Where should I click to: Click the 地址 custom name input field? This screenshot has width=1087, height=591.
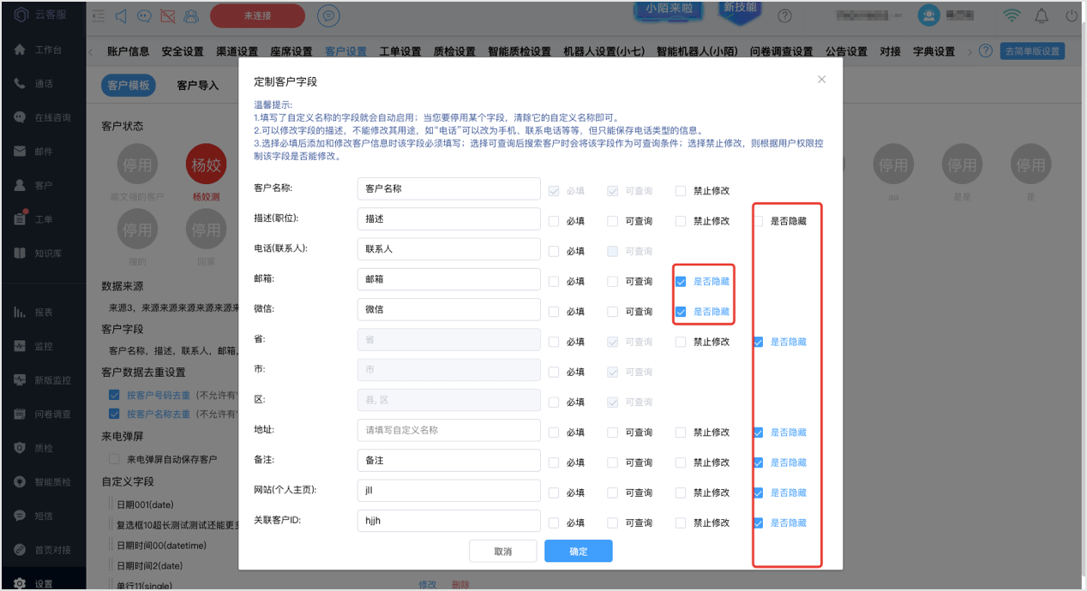tap(449, 430)
